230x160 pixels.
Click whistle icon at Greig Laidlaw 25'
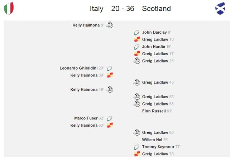[136, 61]
